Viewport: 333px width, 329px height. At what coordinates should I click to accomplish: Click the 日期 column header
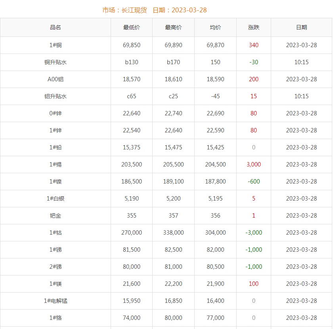pos(301,27)
